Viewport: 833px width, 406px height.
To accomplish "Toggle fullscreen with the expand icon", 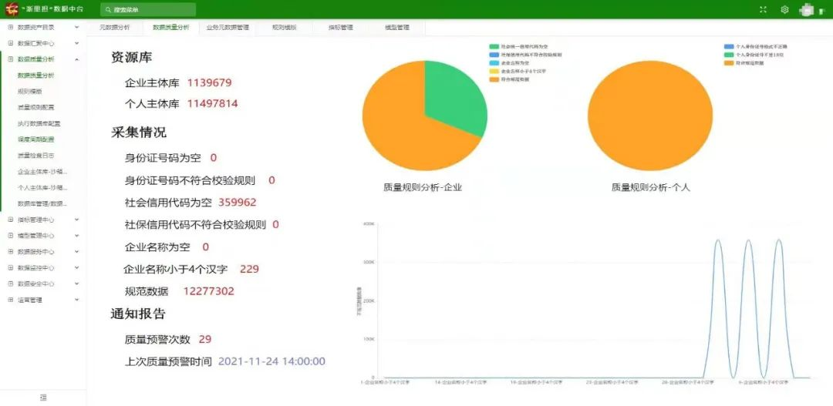I will [x=764, y=9].
